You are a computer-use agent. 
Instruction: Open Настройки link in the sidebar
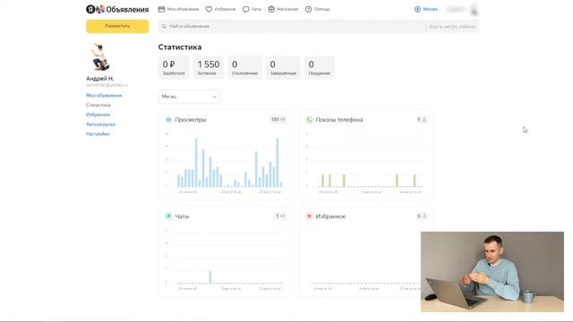click(98, 134)
